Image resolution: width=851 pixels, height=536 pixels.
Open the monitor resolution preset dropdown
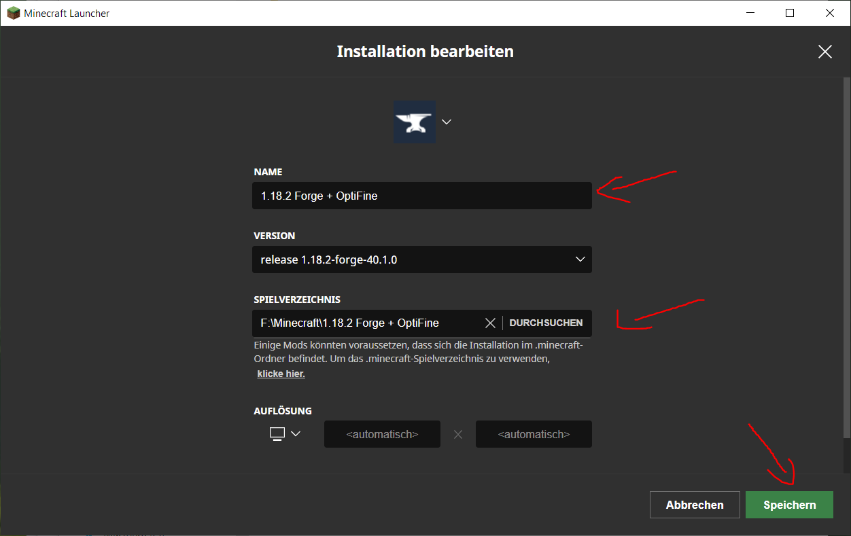pyautogui.click(x=285, y=434)
